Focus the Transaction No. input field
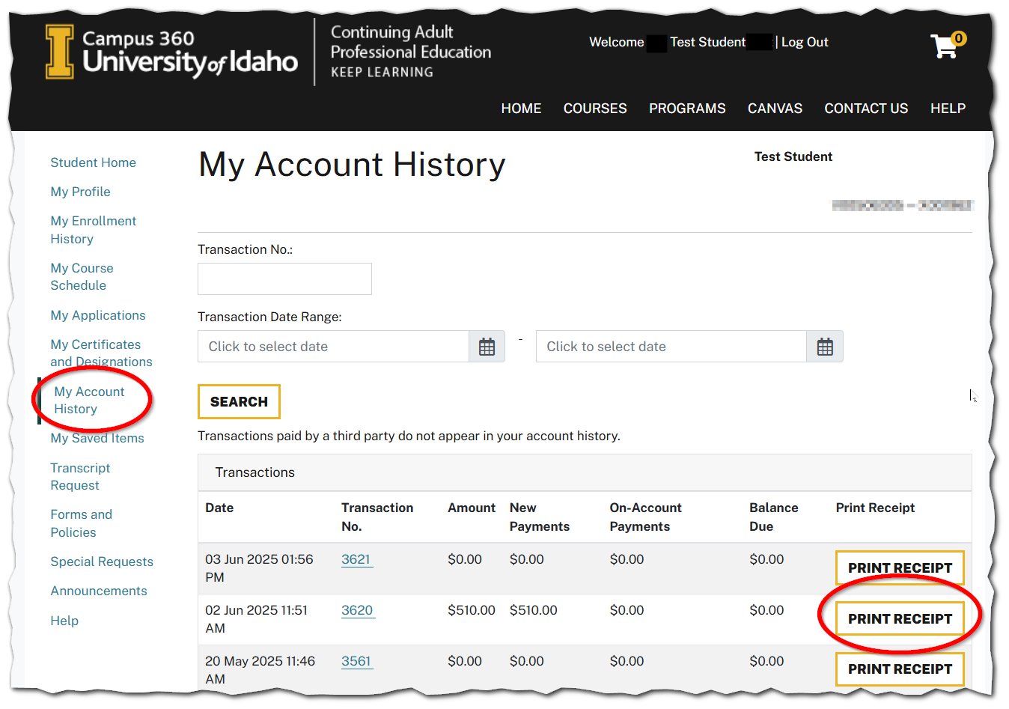Screen dimensions: 1009x709 (x=284, y=279)
